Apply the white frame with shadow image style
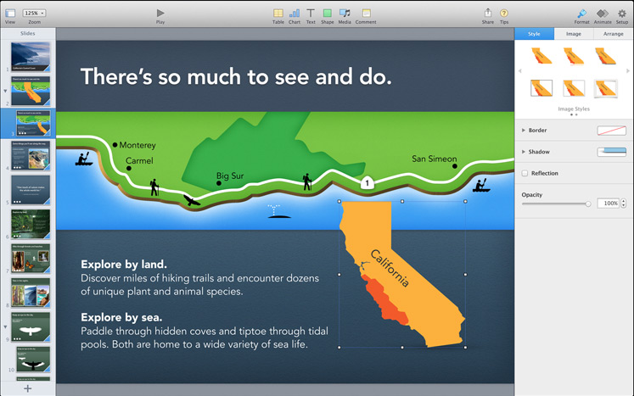The height and width of the screenshot is (396, 634). 606,88
